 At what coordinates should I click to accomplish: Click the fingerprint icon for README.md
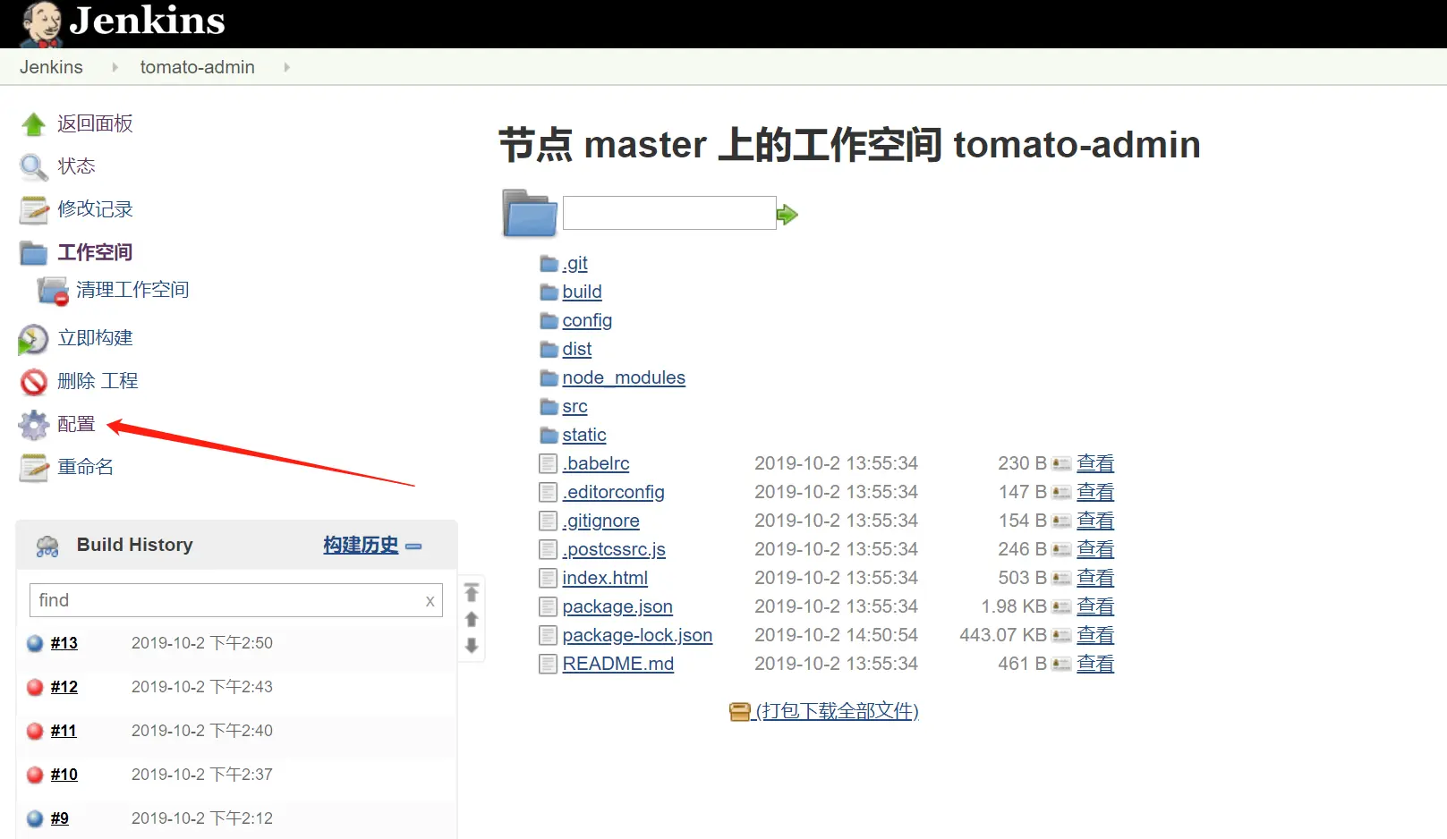1061,665
